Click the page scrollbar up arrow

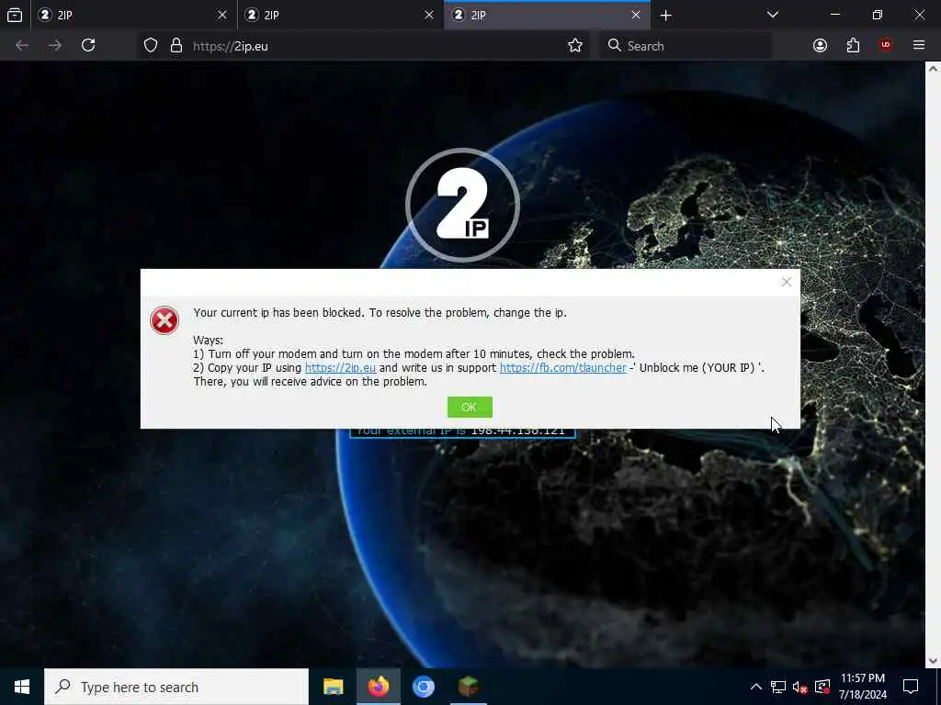933,69
